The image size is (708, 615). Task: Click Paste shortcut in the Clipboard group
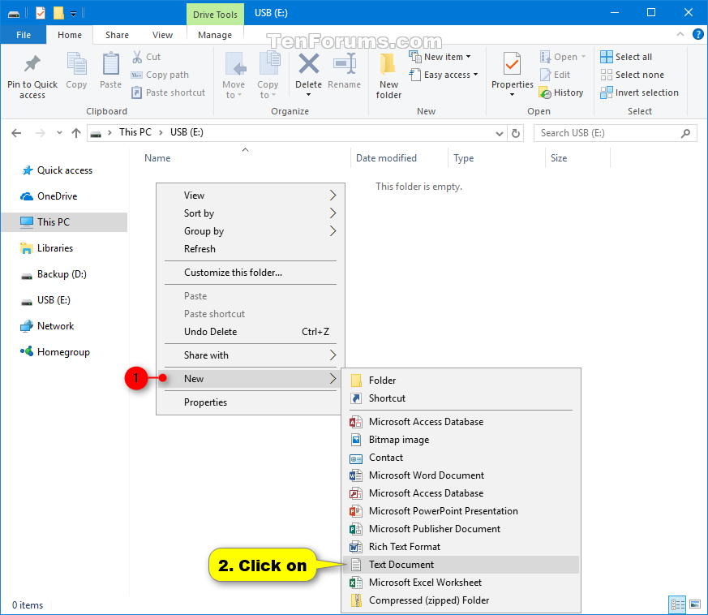(168, 92)
